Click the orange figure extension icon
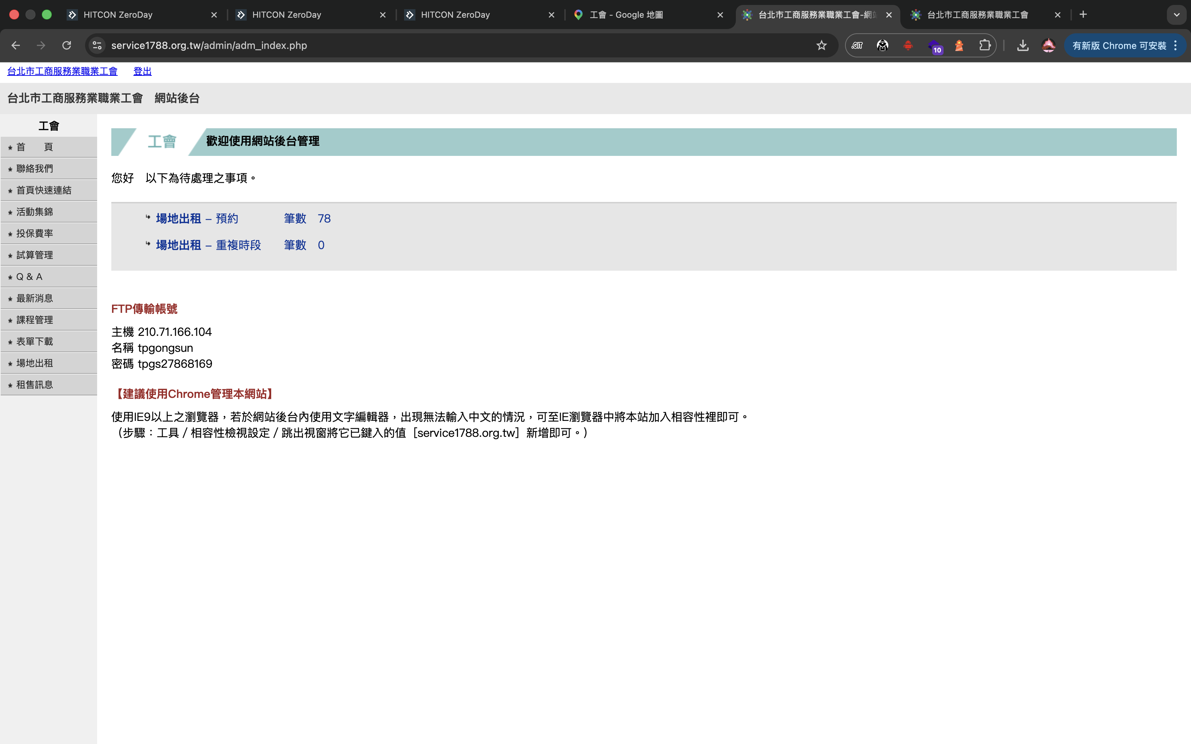The width and height of the screenshot is (1191, 744). 959,45
